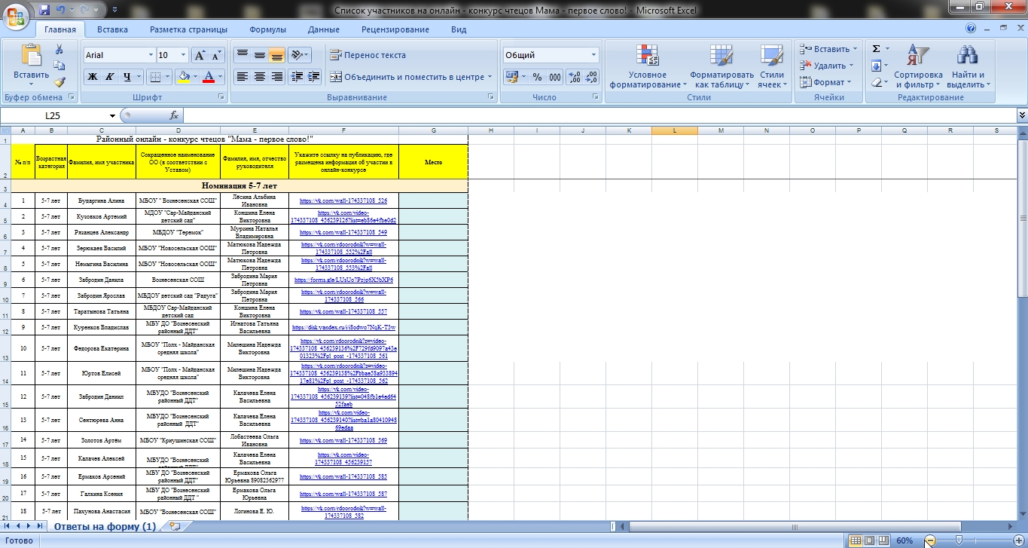Click the AutoSum sigma icon
The height and width of the screenshot is (548, 1028).
[x=876, y=49]
